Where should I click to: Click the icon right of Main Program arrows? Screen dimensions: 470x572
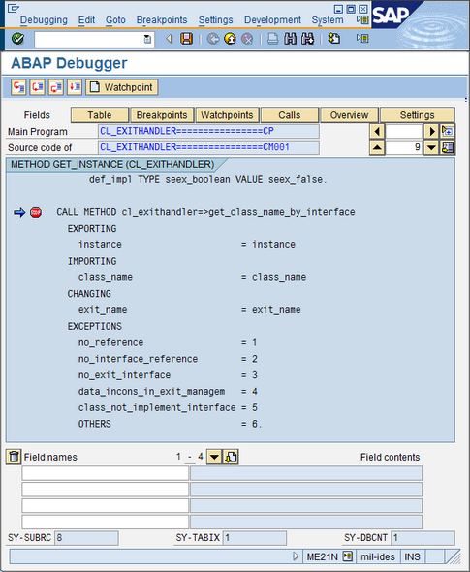(448, 131)
